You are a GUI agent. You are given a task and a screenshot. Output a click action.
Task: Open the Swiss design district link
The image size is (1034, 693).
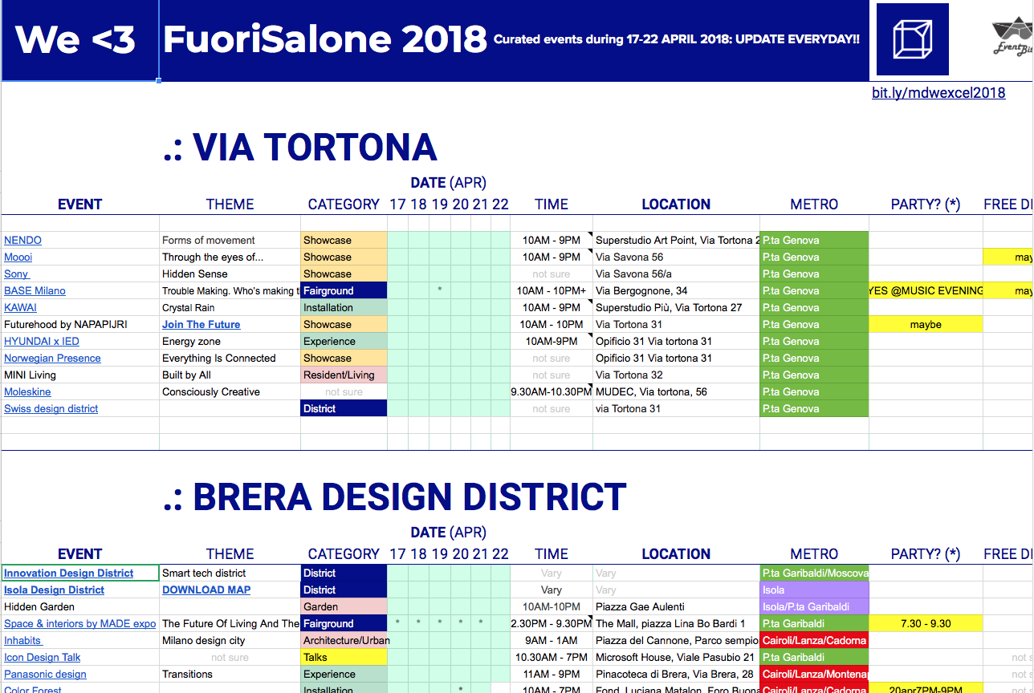(51, 408)
